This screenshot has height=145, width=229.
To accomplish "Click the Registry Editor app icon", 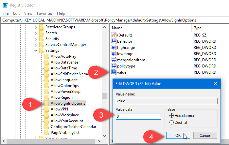I will pos(5,5).
